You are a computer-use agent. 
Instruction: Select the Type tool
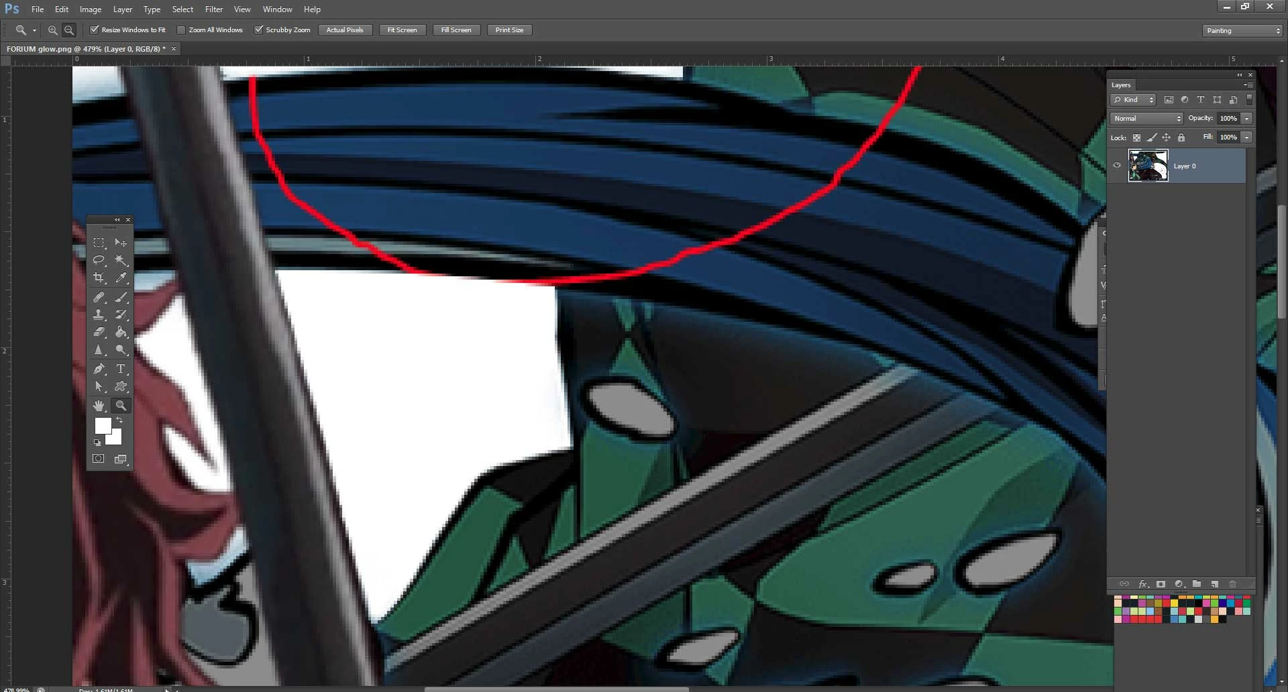click(x=121, y=369)
